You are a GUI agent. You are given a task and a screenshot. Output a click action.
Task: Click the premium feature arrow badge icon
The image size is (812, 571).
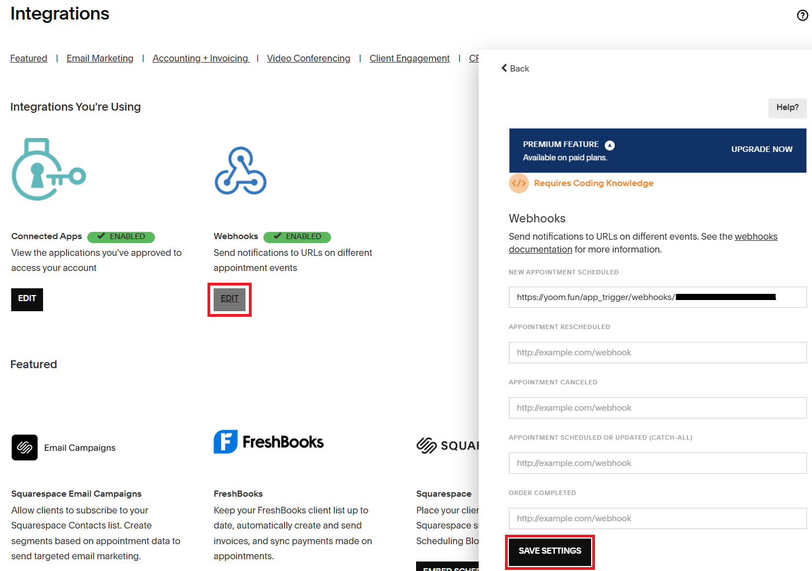[610, 145]
